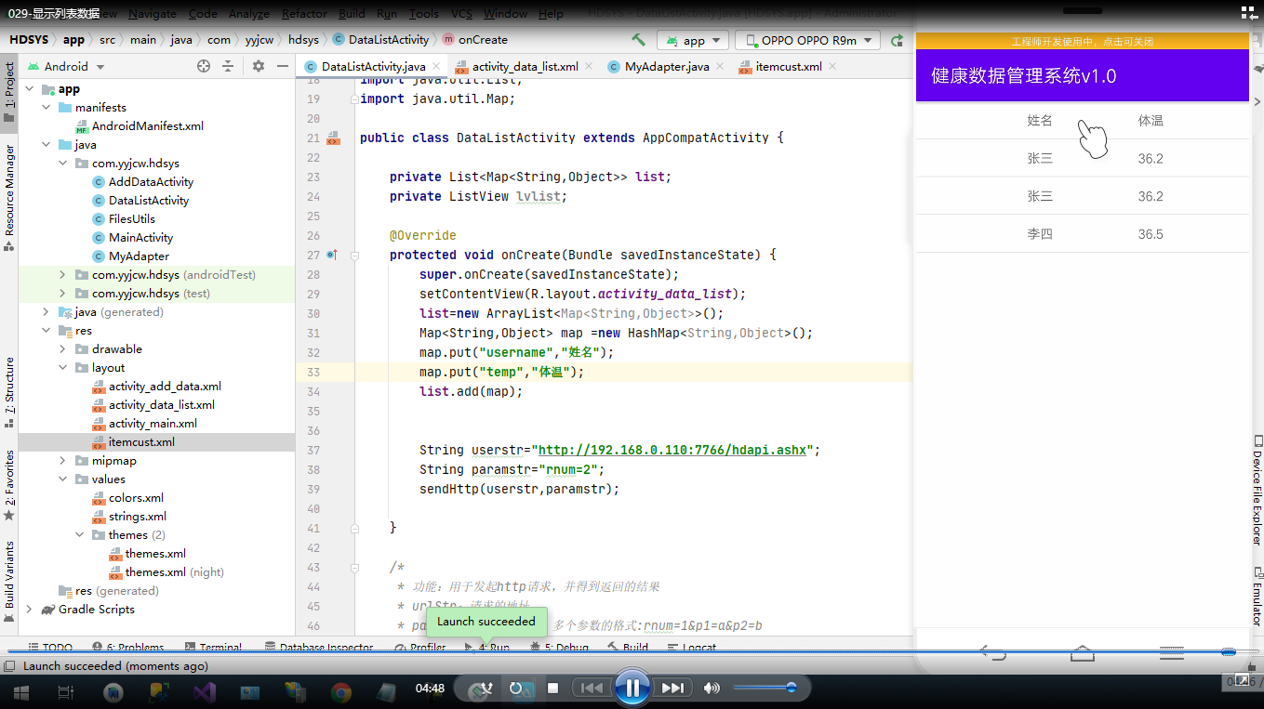The image size is (1264, 709).
Task: Click the tool window quick-access icon in status bar
Action: (x=9, y=666)
